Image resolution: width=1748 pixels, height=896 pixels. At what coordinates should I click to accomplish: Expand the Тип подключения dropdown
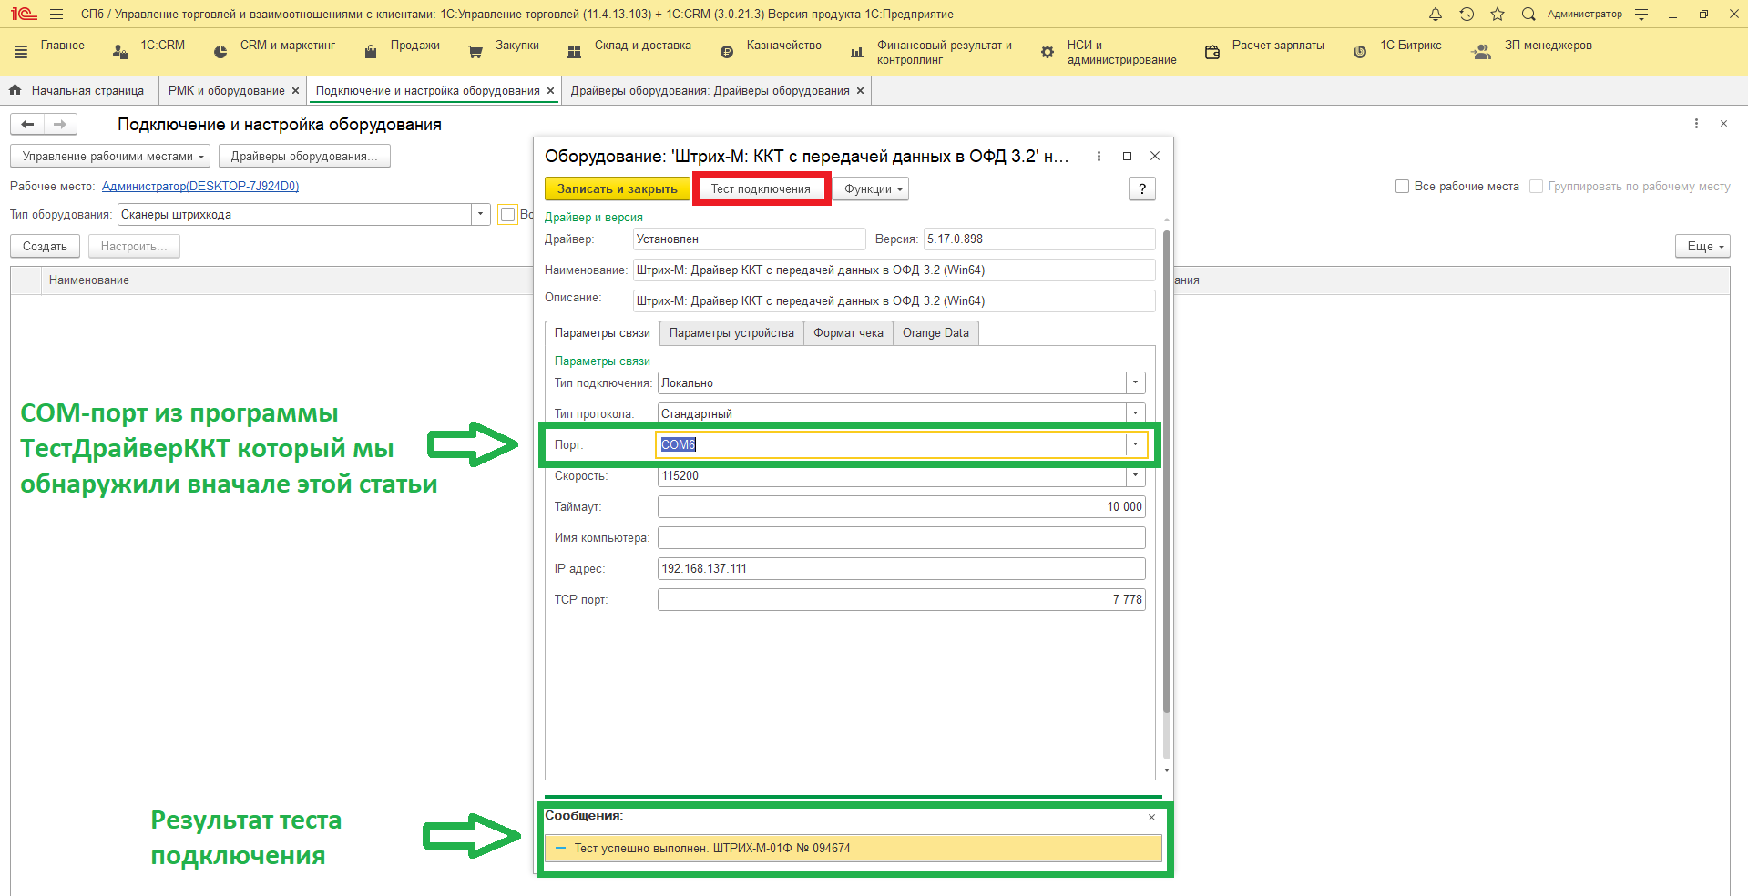[1135, 383]
